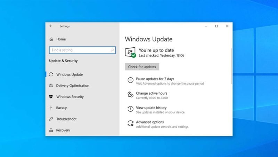This screenshot has width=278, height=157.
Task: Minimize the Settings window
Action: [206, 26]
